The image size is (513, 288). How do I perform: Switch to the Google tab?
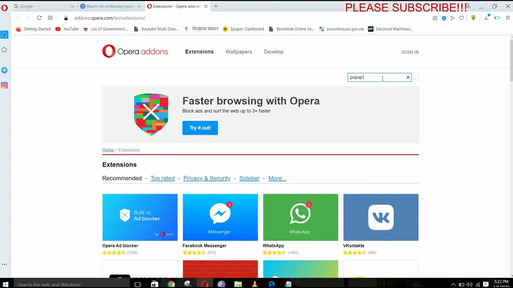coord(44,6)
